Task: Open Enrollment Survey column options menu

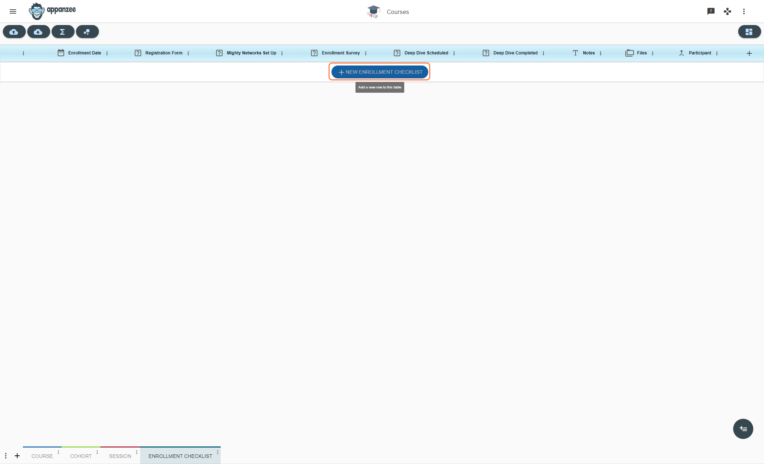Action: 366,53
